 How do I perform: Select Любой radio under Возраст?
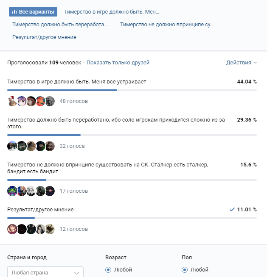pyautogui.click(x=108, y=270)
